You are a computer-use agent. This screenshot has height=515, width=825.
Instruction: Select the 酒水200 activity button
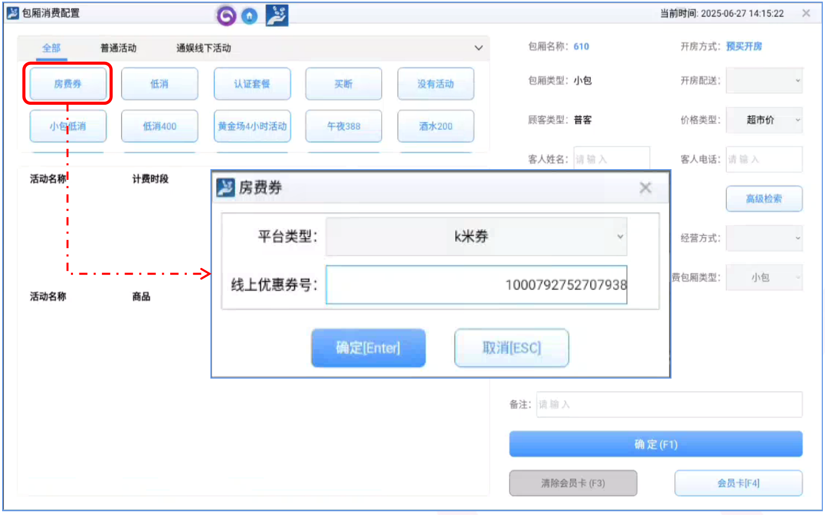(x=436, y=126)
